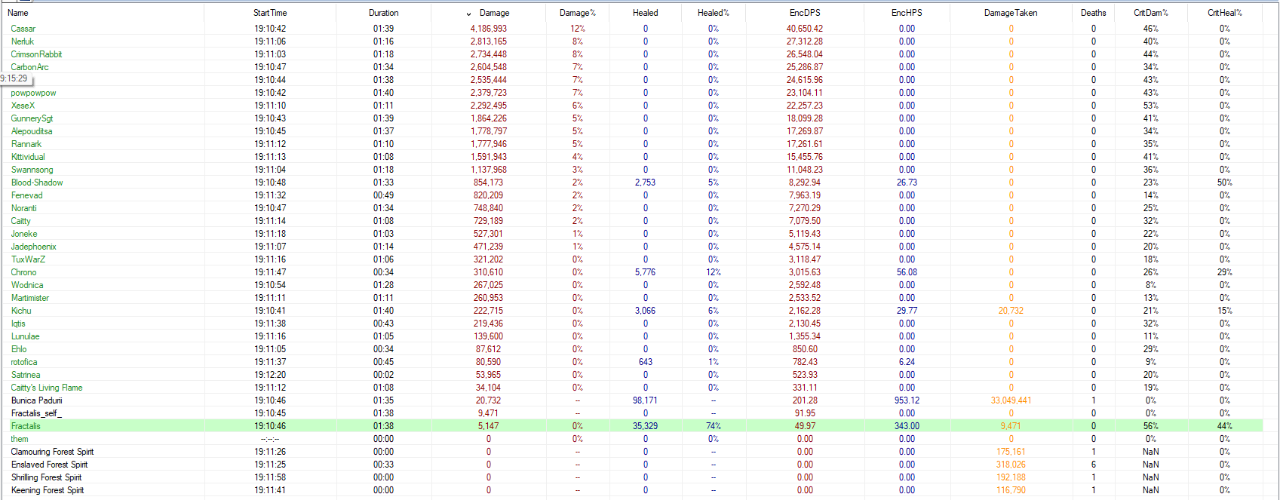Select the Cassar combatant row
This screenshot has width=1280, height=500.
coord(23,29)
